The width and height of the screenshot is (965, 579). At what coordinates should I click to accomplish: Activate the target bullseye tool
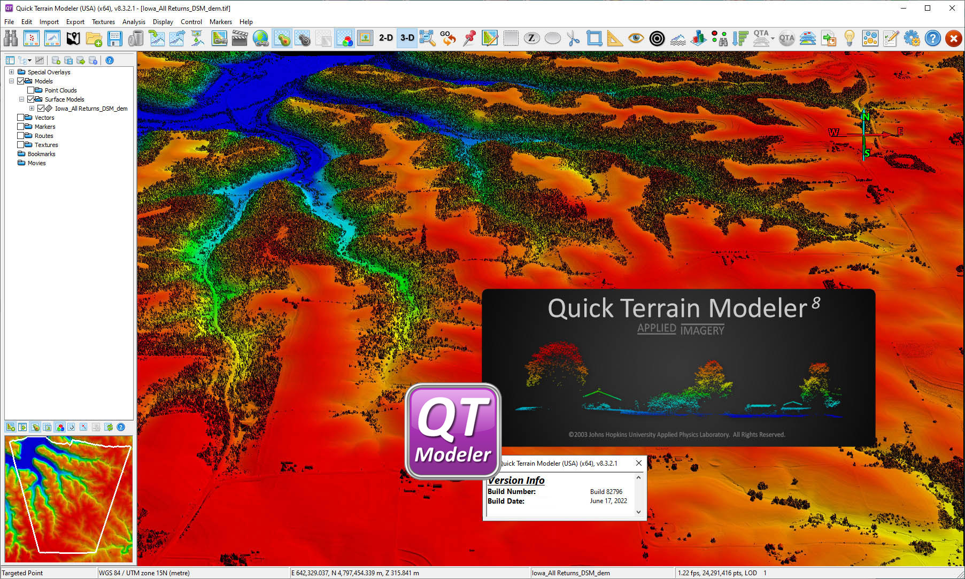[655, 38]
